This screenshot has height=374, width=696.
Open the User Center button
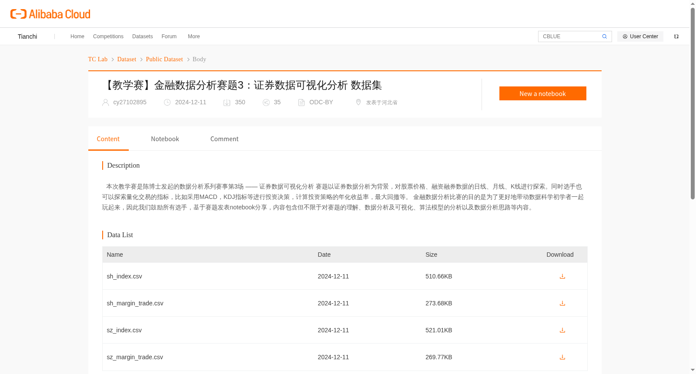[640, 36]
